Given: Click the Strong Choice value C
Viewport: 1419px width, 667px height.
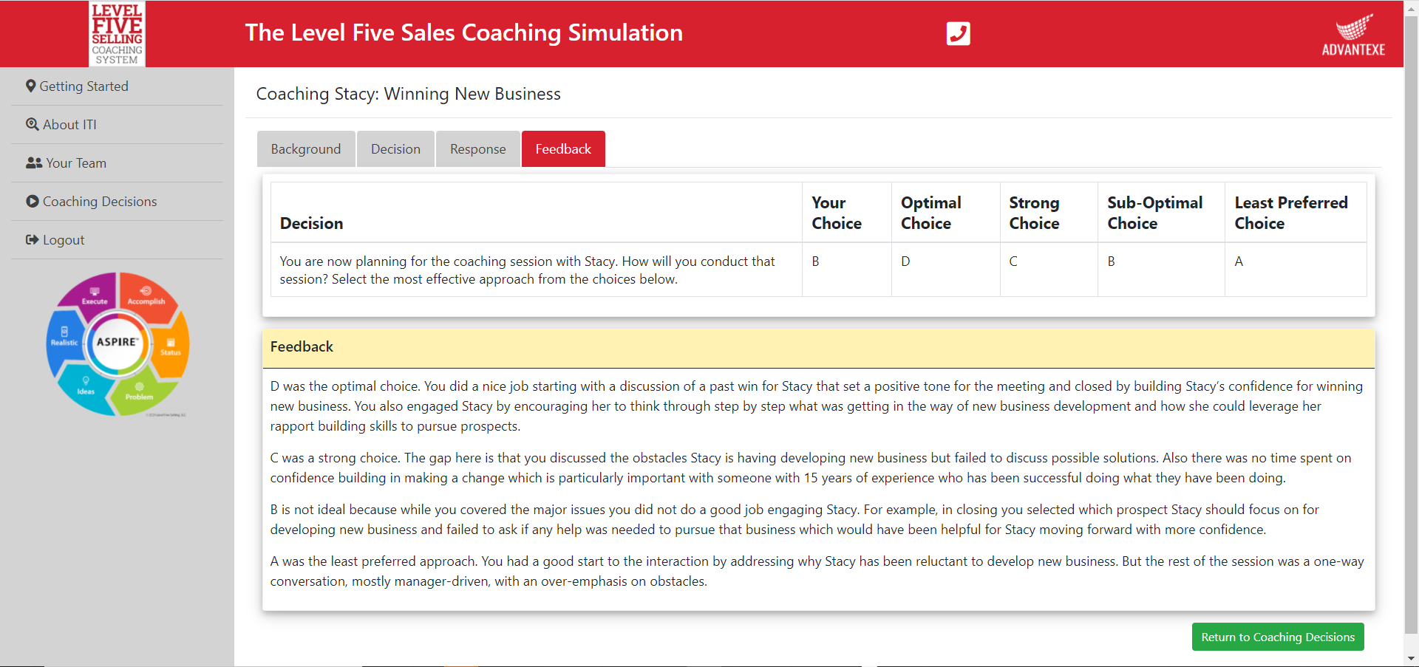Looking at the screenshot, I should click(1013, 261).
